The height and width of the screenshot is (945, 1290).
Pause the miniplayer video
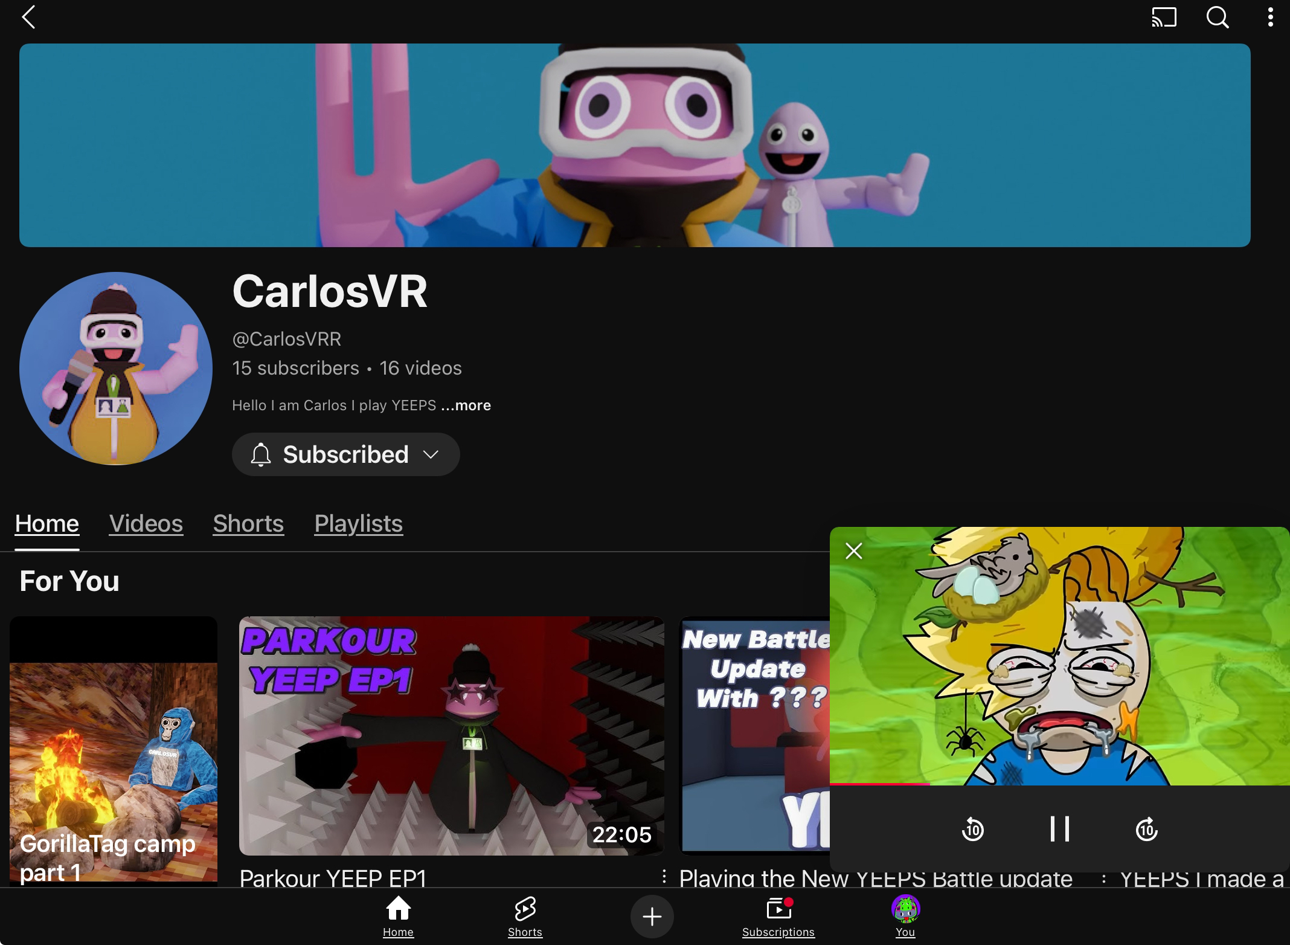(x=1060, y=829)
